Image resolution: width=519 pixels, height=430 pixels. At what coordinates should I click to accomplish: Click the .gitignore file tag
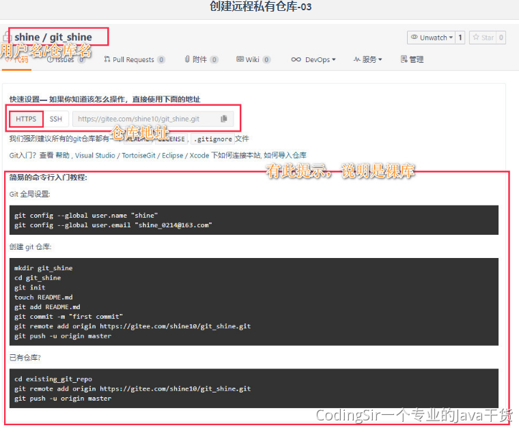coord(212,139)
